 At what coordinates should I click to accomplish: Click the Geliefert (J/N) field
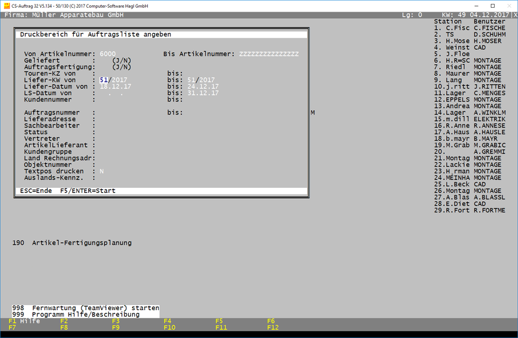(121, 60)
